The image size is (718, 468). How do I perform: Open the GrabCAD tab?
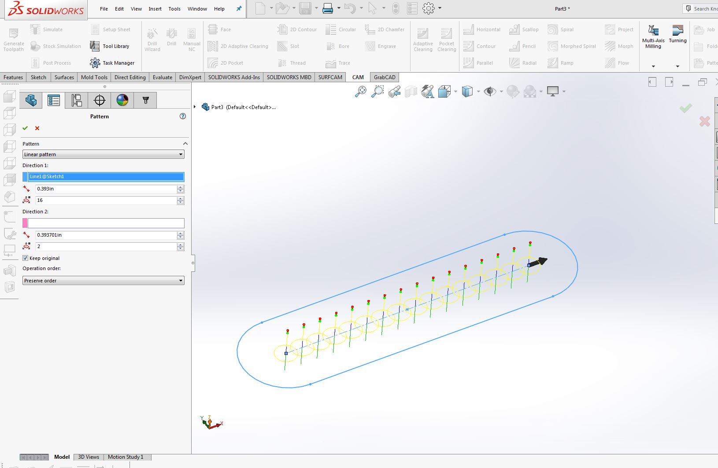[x=385, y=77]
